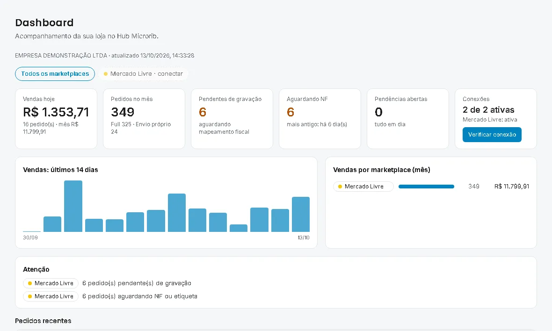Click the 'aguardando mapeamento fiscal' text
The width and height of the screenshot is (552, 331).
click(x=224, y=128)
